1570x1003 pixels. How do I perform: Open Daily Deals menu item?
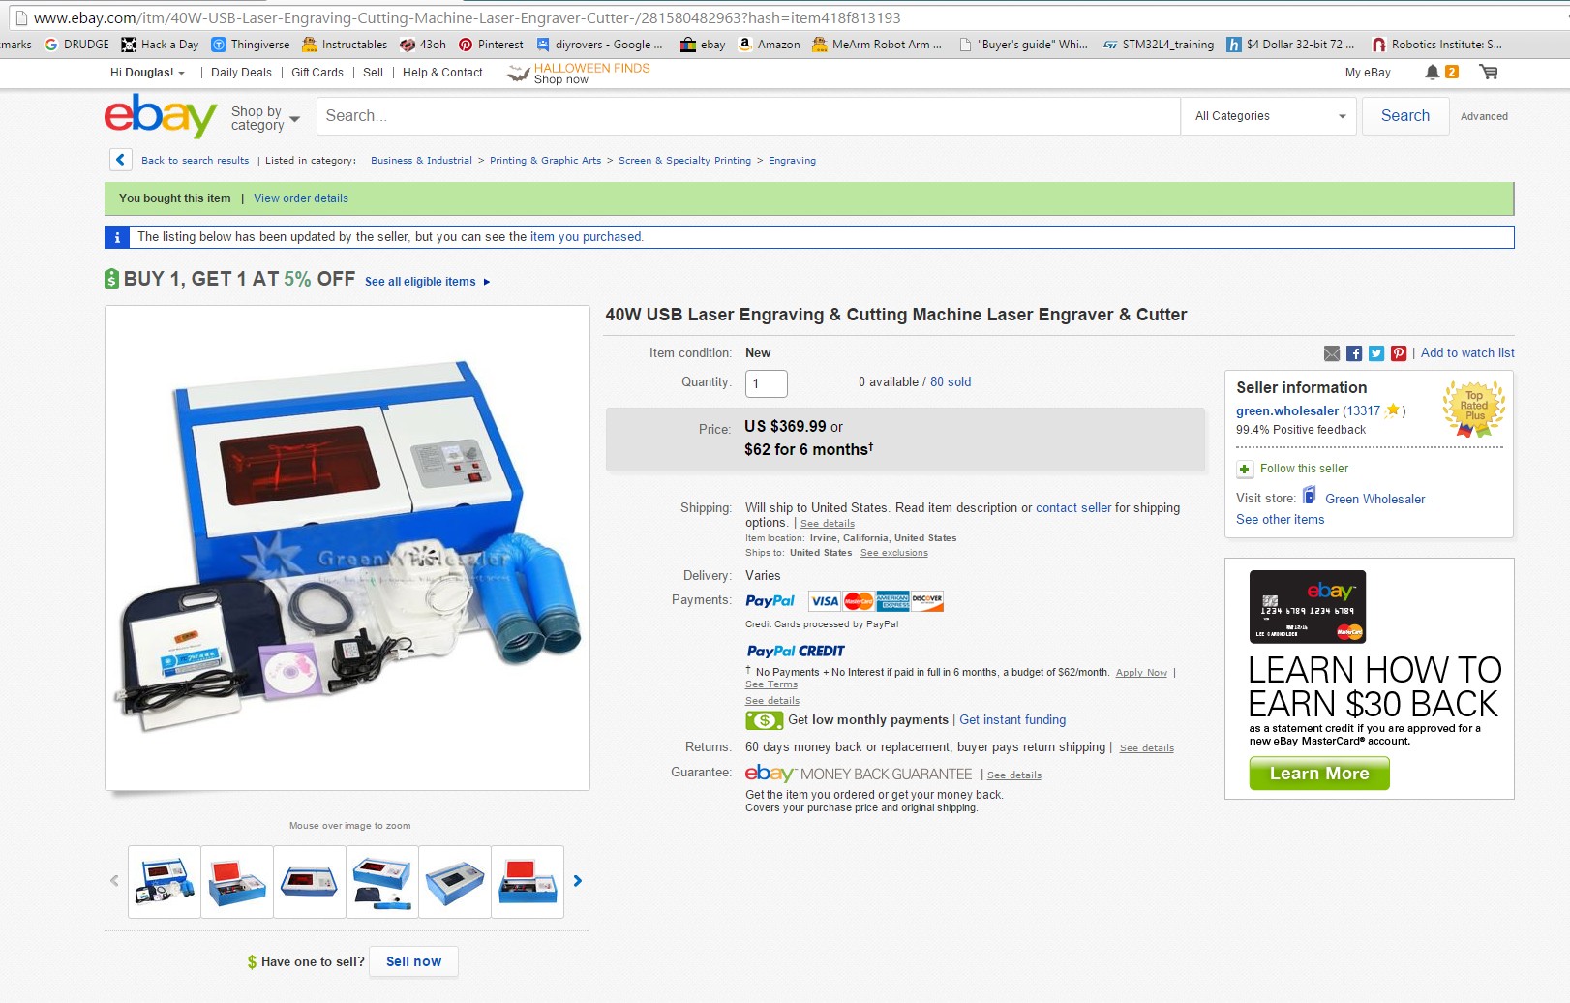pos(241,73)
